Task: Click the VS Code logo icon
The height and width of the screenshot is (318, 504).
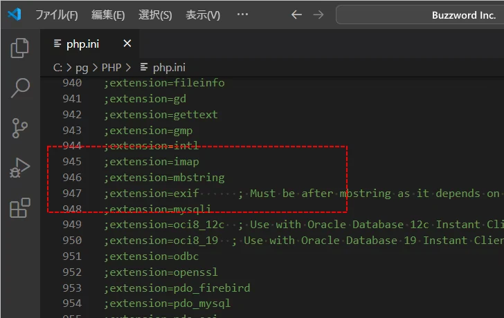Action: (15, 15)
